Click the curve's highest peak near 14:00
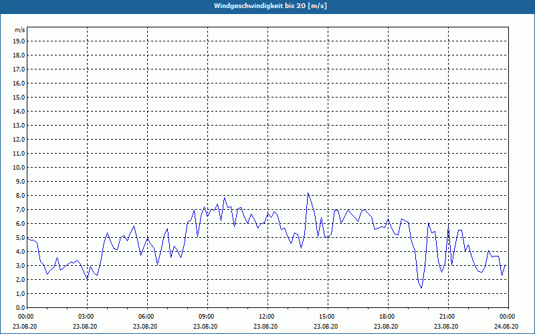The image size is (535, 334). (308, 193)
